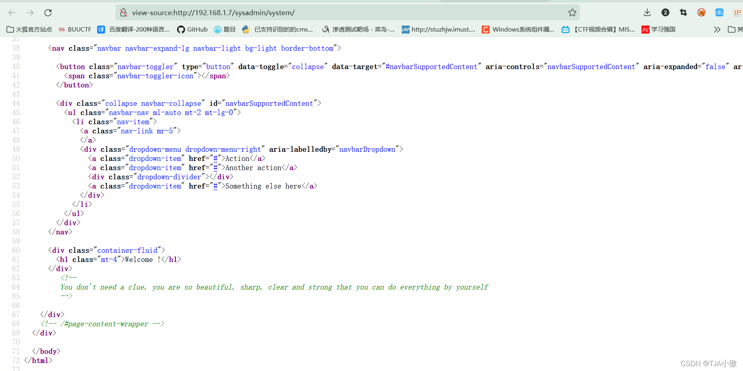Follow the href # link for Another action
Screen dimensions: 743x371
click(215, 168)
